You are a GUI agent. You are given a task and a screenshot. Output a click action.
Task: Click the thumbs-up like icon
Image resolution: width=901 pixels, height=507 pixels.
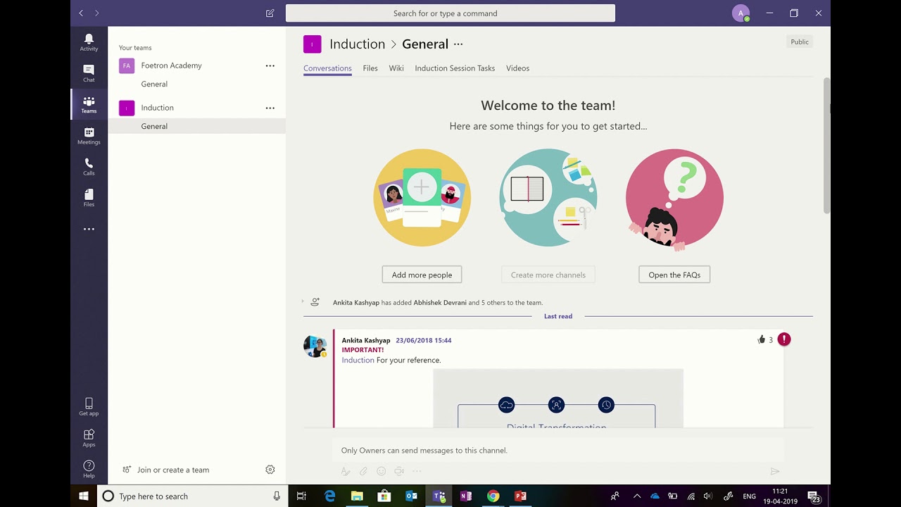click(x=761, y=339)
